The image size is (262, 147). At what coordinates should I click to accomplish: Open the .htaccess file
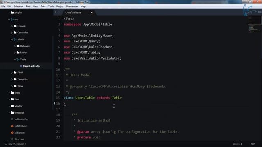pos(19,139)
